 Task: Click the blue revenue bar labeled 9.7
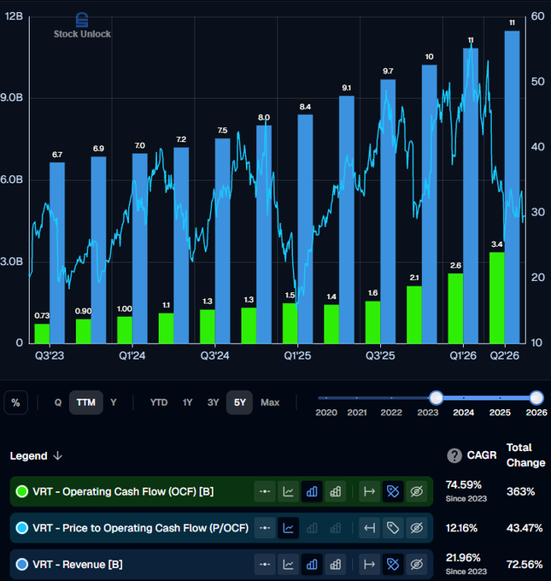[388, 211]
